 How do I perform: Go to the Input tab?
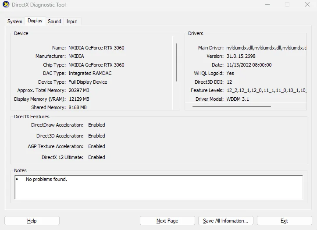click(72, 21)
